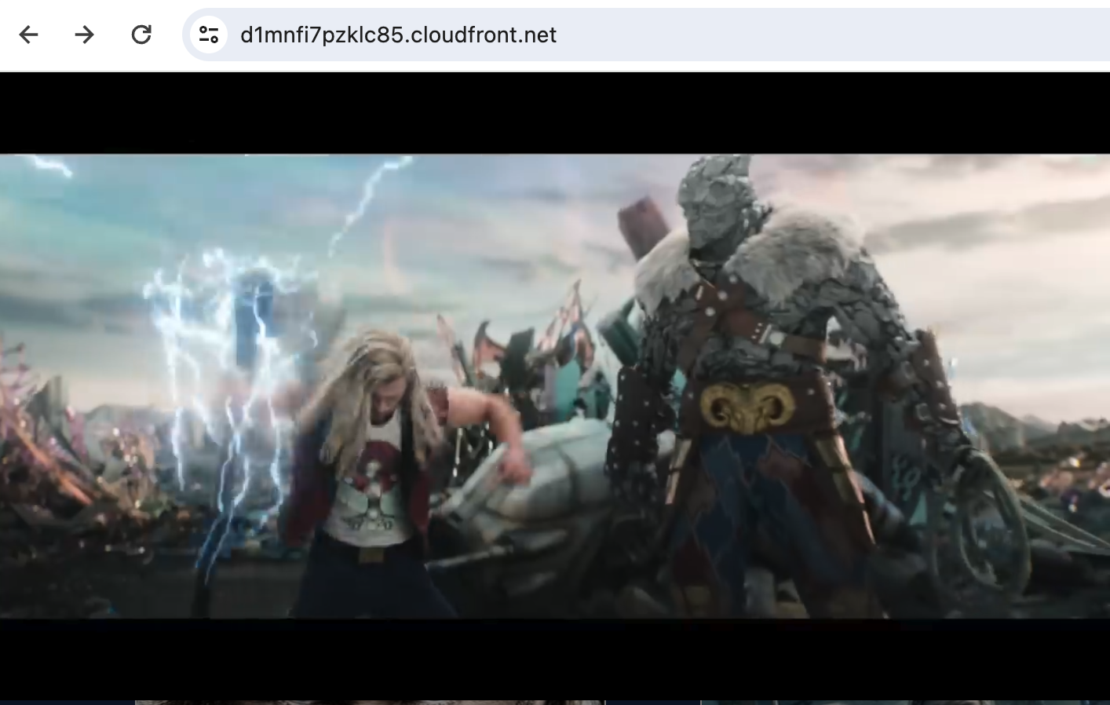Open site information icon in address bar

click(209, 35)
